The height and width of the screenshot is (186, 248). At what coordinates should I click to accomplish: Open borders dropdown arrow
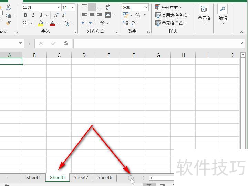(x=31, y=23)
